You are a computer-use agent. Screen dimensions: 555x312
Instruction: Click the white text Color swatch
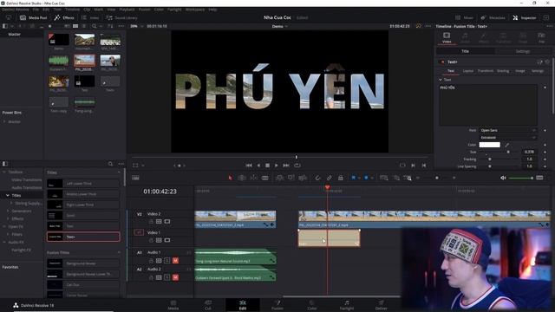pyautogui.click(x=489, y=145)
